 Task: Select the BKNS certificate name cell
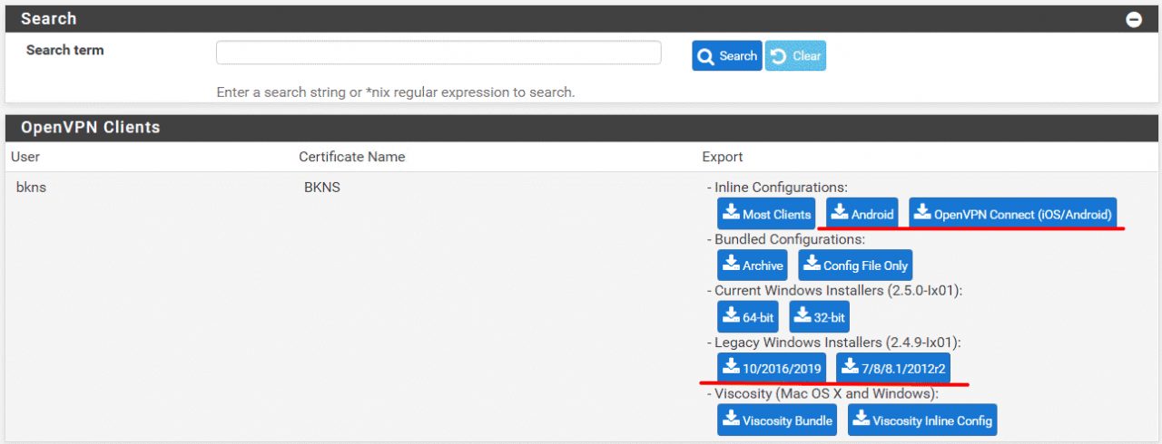point(321,188)
